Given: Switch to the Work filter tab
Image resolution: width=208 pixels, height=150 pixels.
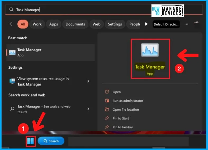Looking at the screenshot, I should click(x=37, y=24).
